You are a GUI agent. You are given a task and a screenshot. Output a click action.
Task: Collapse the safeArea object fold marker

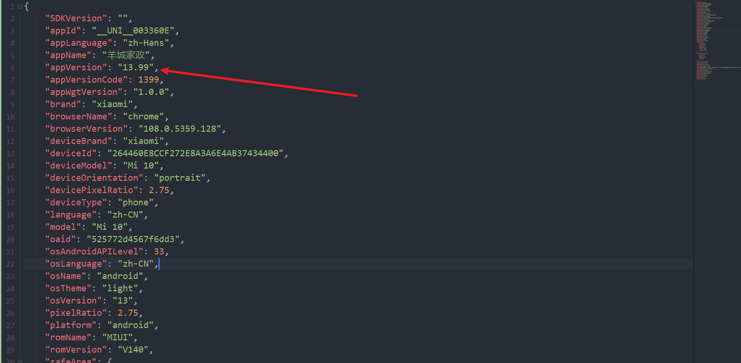click(x=20, y=361)
